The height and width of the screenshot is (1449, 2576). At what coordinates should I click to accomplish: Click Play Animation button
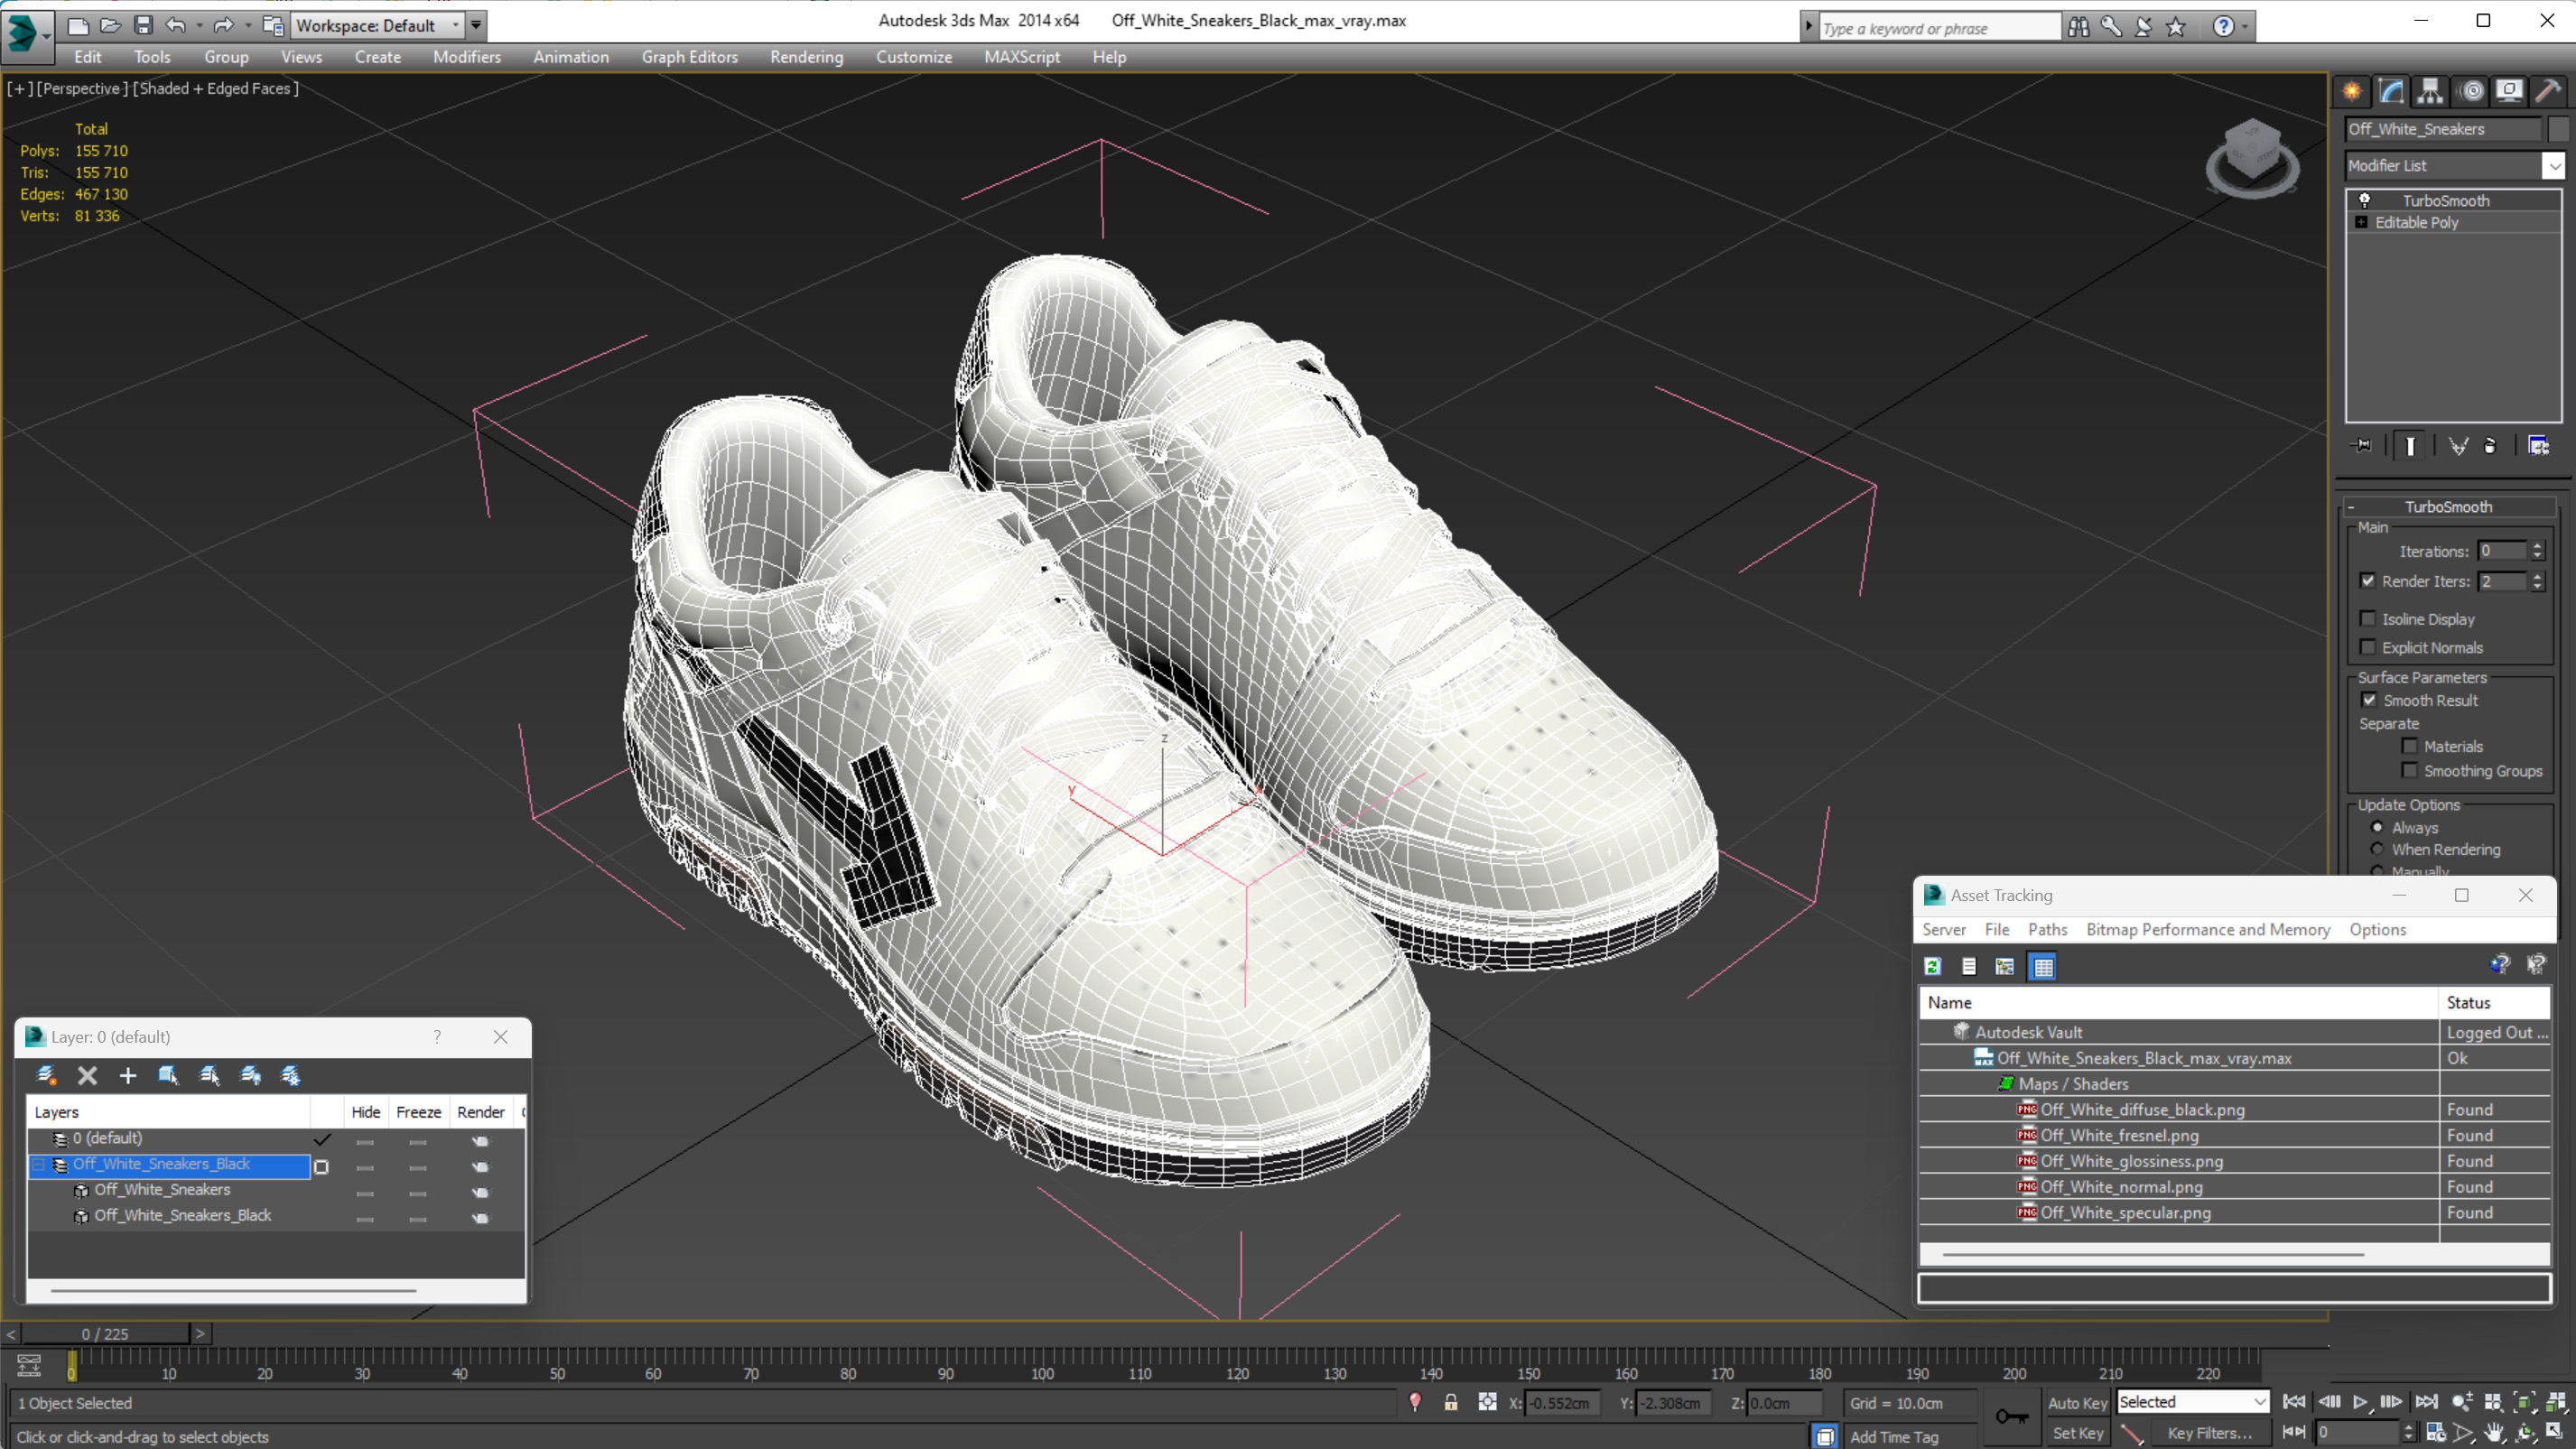coord(2360,1402)
